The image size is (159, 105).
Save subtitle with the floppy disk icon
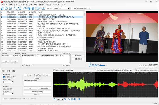coord(10,9)
